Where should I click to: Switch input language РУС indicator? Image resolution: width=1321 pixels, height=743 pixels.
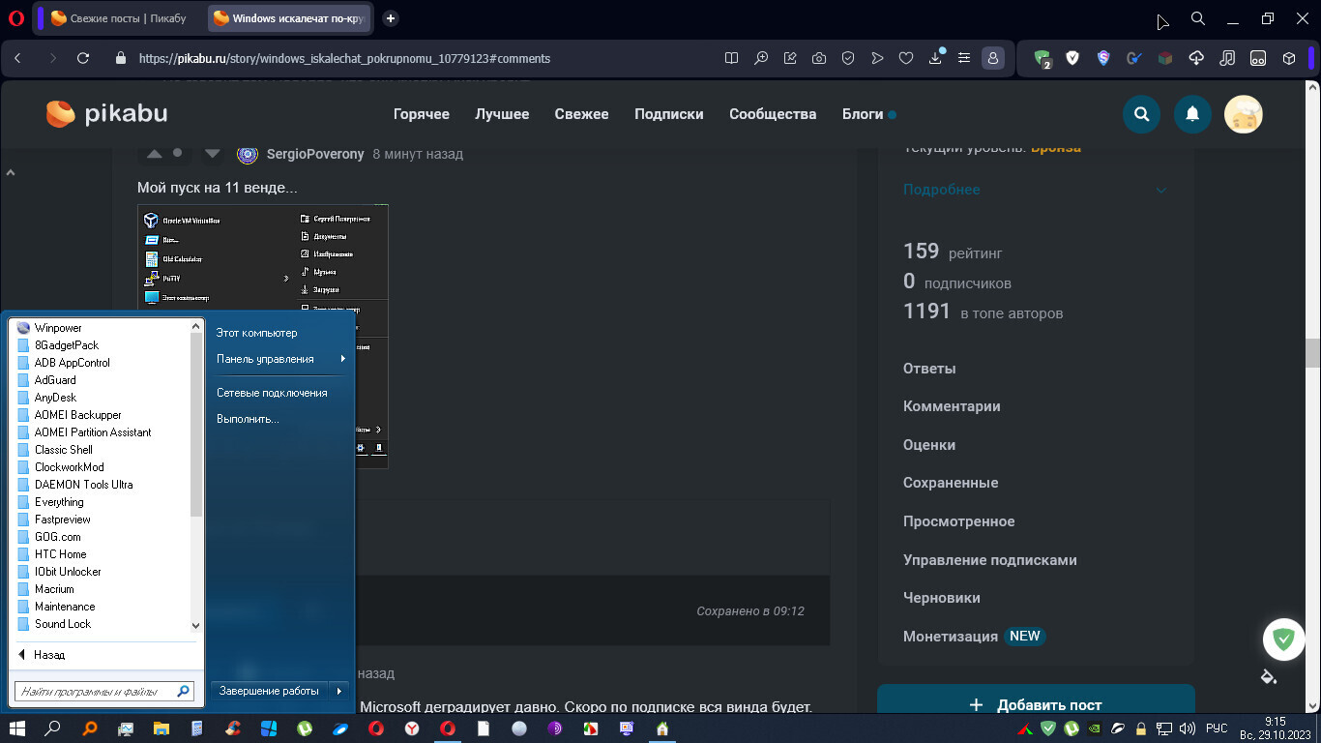(1217, 728)
